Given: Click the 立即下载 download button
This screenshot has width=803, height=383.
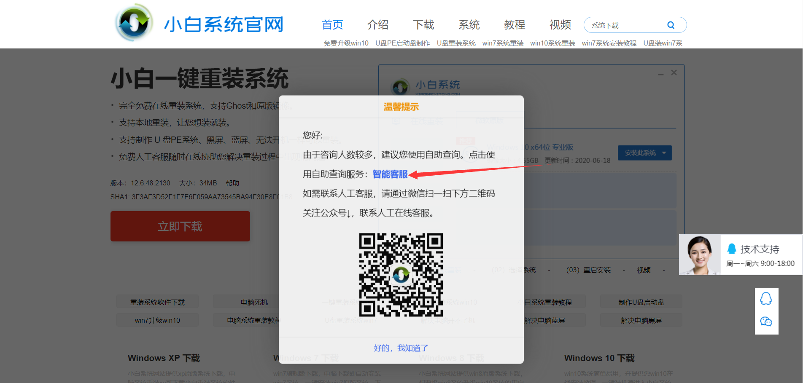Looking at the screenshot, I should point(180,226).
